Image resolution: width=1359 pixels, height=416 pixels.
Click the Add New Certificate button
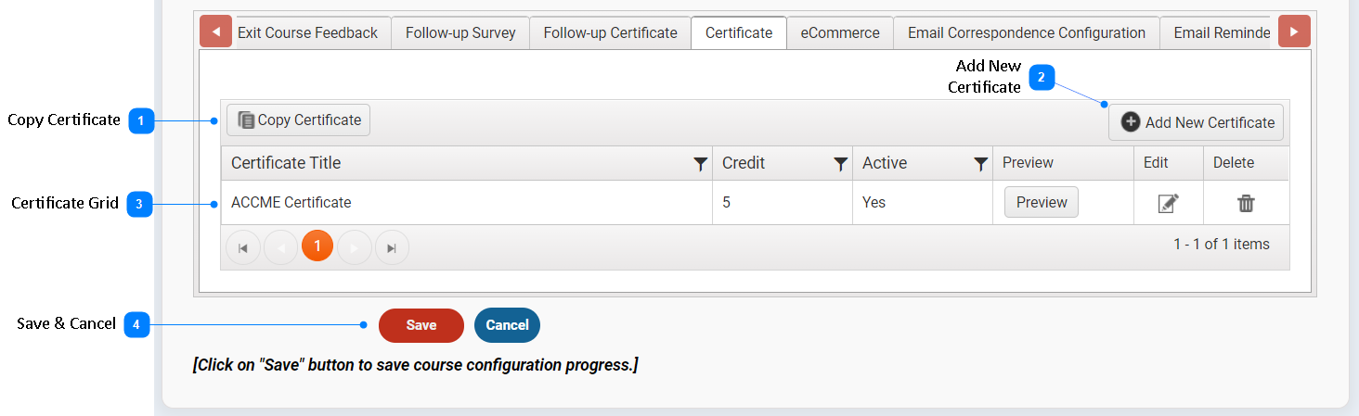(1197, 122)
